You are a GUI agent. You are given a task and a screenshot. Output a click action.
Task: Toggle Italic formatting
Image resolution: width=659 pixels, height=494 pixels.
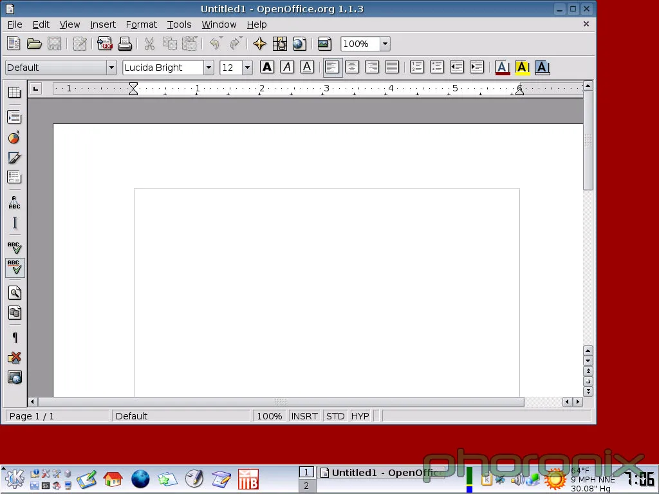click(x=287, y=67)
